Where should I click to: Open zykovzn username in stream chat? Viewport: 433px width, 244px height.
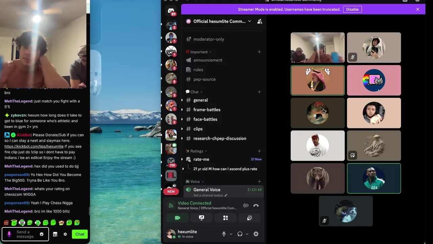coord(19,115)
